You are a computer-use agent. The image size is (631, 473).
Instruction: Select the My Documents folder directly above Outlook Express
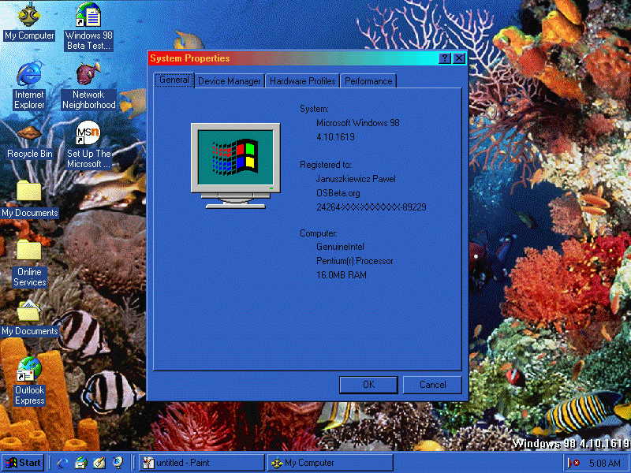pos(29,318)
